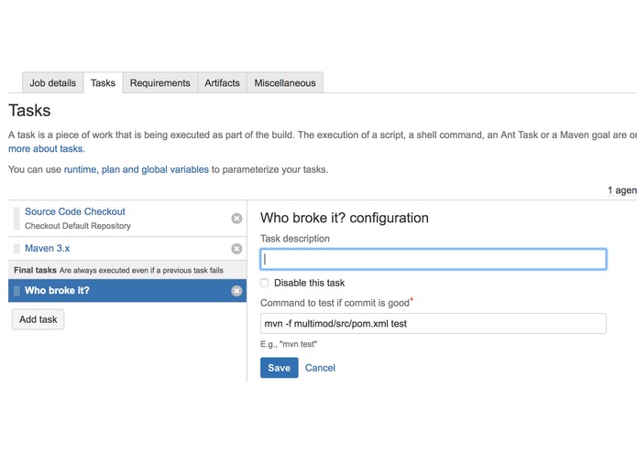The height and width of the screenshot is (452, 637).
Task: Switch to the Tasks tab
Action: tap(103, 82)
